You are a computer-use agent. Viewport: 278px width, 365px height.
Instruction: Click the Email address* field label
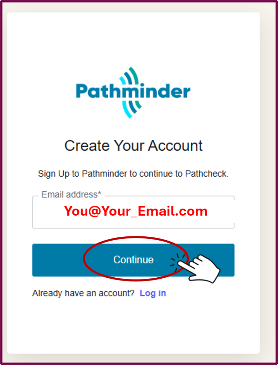tap(71, 195)
